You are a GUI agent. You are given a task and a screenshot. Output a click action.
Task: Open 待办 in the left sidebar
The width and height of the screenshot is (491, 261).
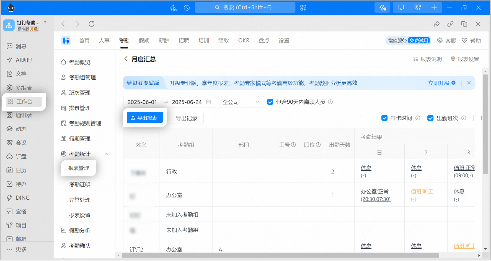(x=17, y=184)
